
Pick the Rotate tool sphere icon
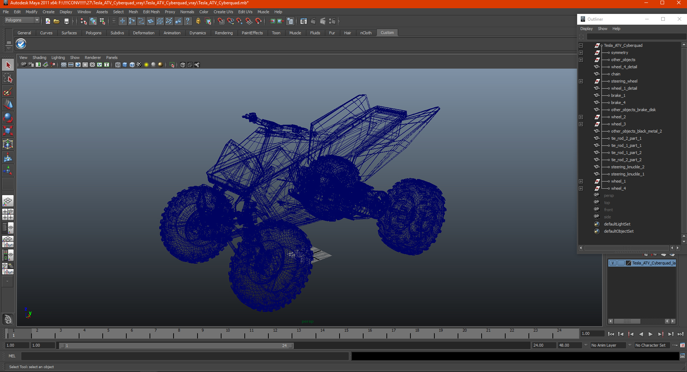[x=8, y=118]
